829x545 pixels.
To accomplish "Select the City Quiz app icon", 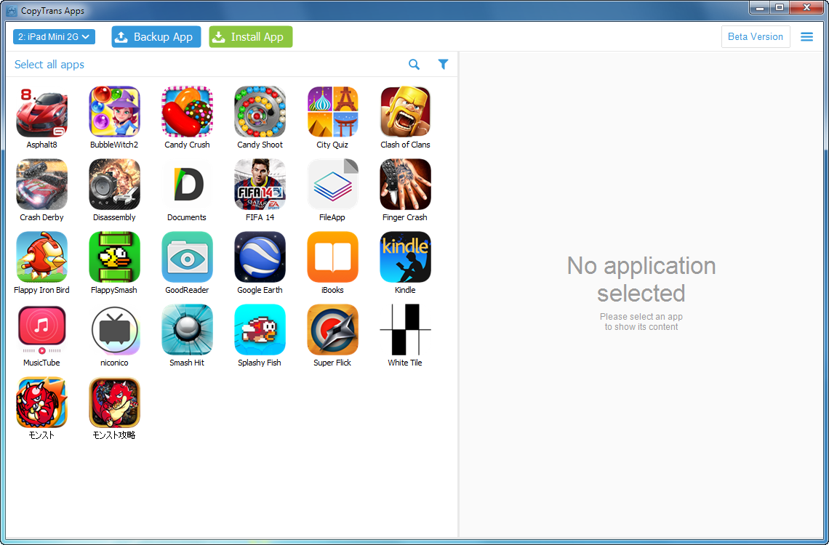I will pos(332,112).
